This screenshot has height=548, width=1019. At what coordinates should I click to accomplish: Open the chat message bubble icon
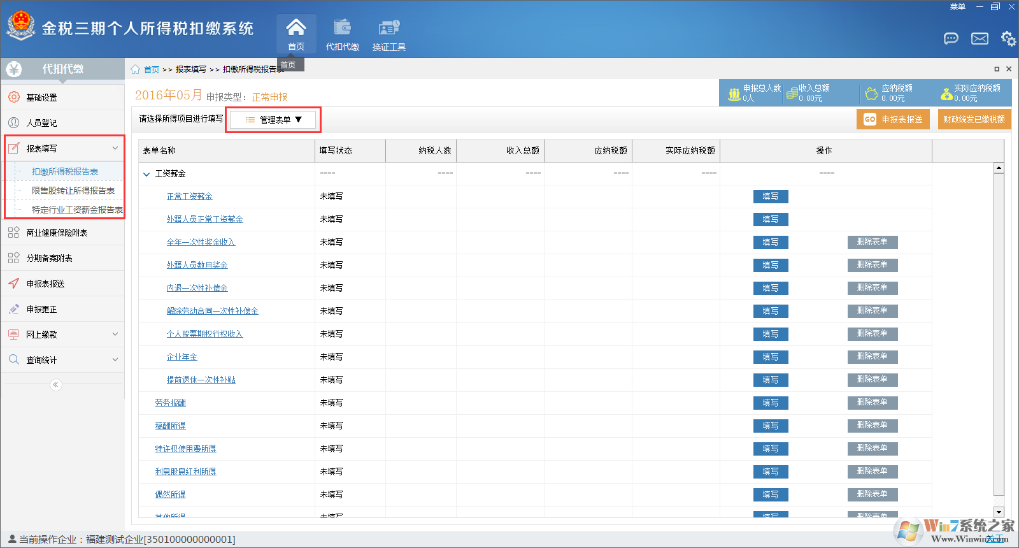click(x=951, y=39)
